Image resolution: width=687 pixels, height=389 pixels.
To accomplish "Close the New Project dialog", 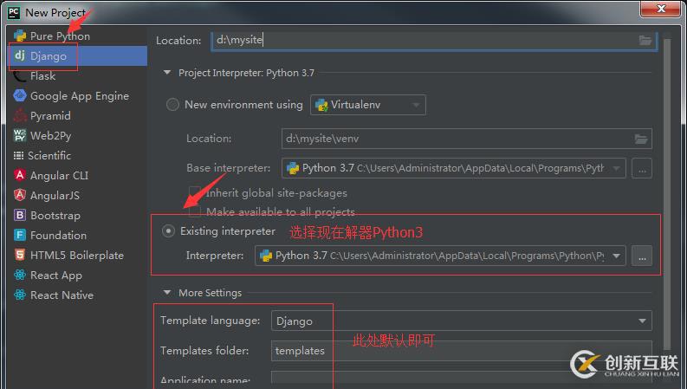I will coord(661,9).
